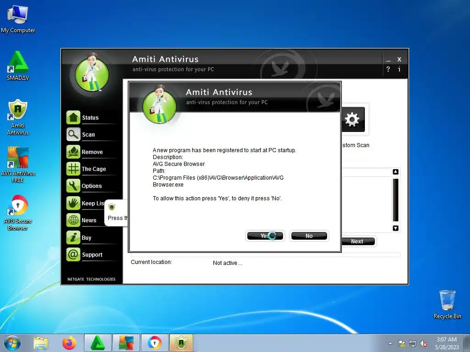Open the about info 'i' icon
The height and width of the screenshot is (352, 470).
[399, 69]
